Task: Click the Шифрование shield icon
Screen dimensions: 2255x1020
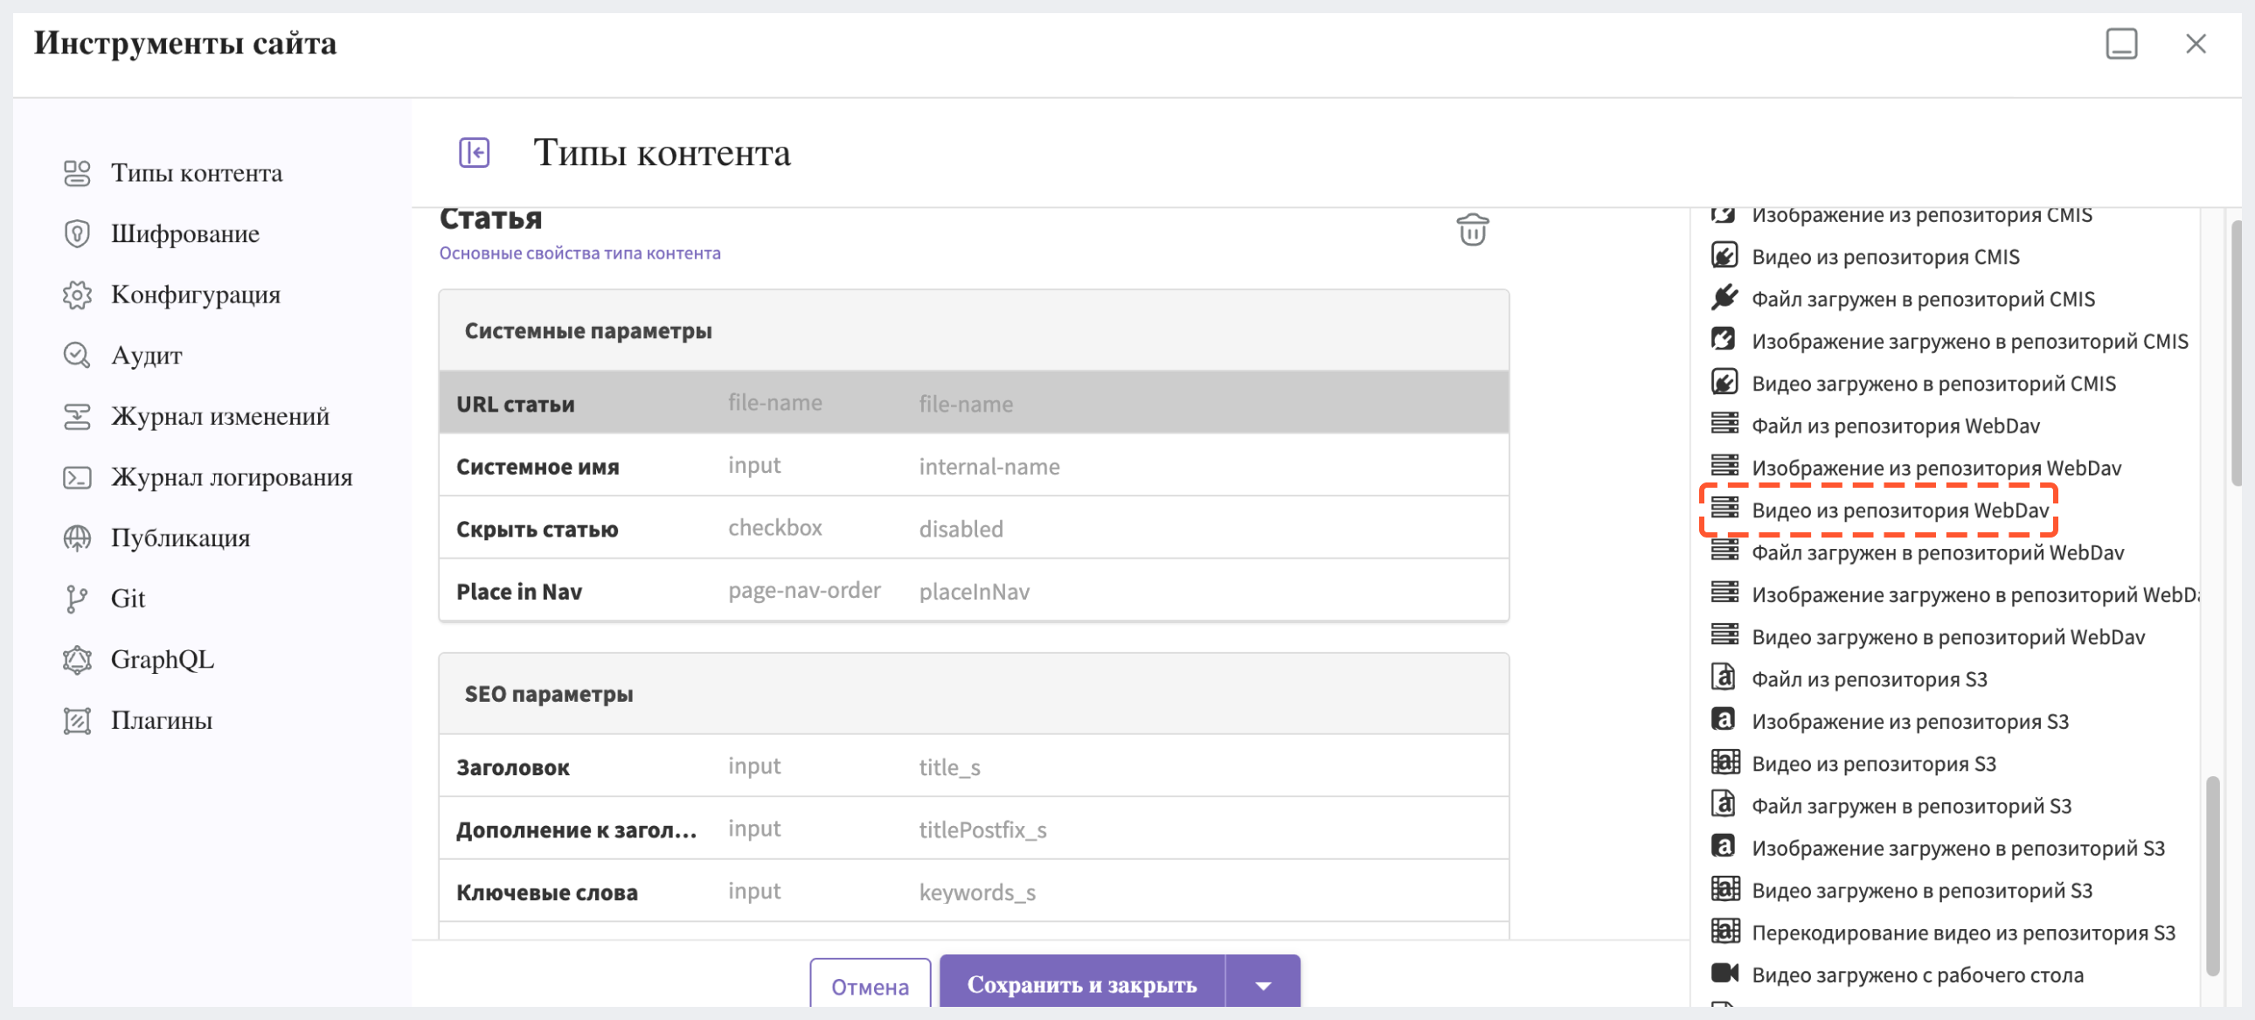Action: [x=77, y=233]
